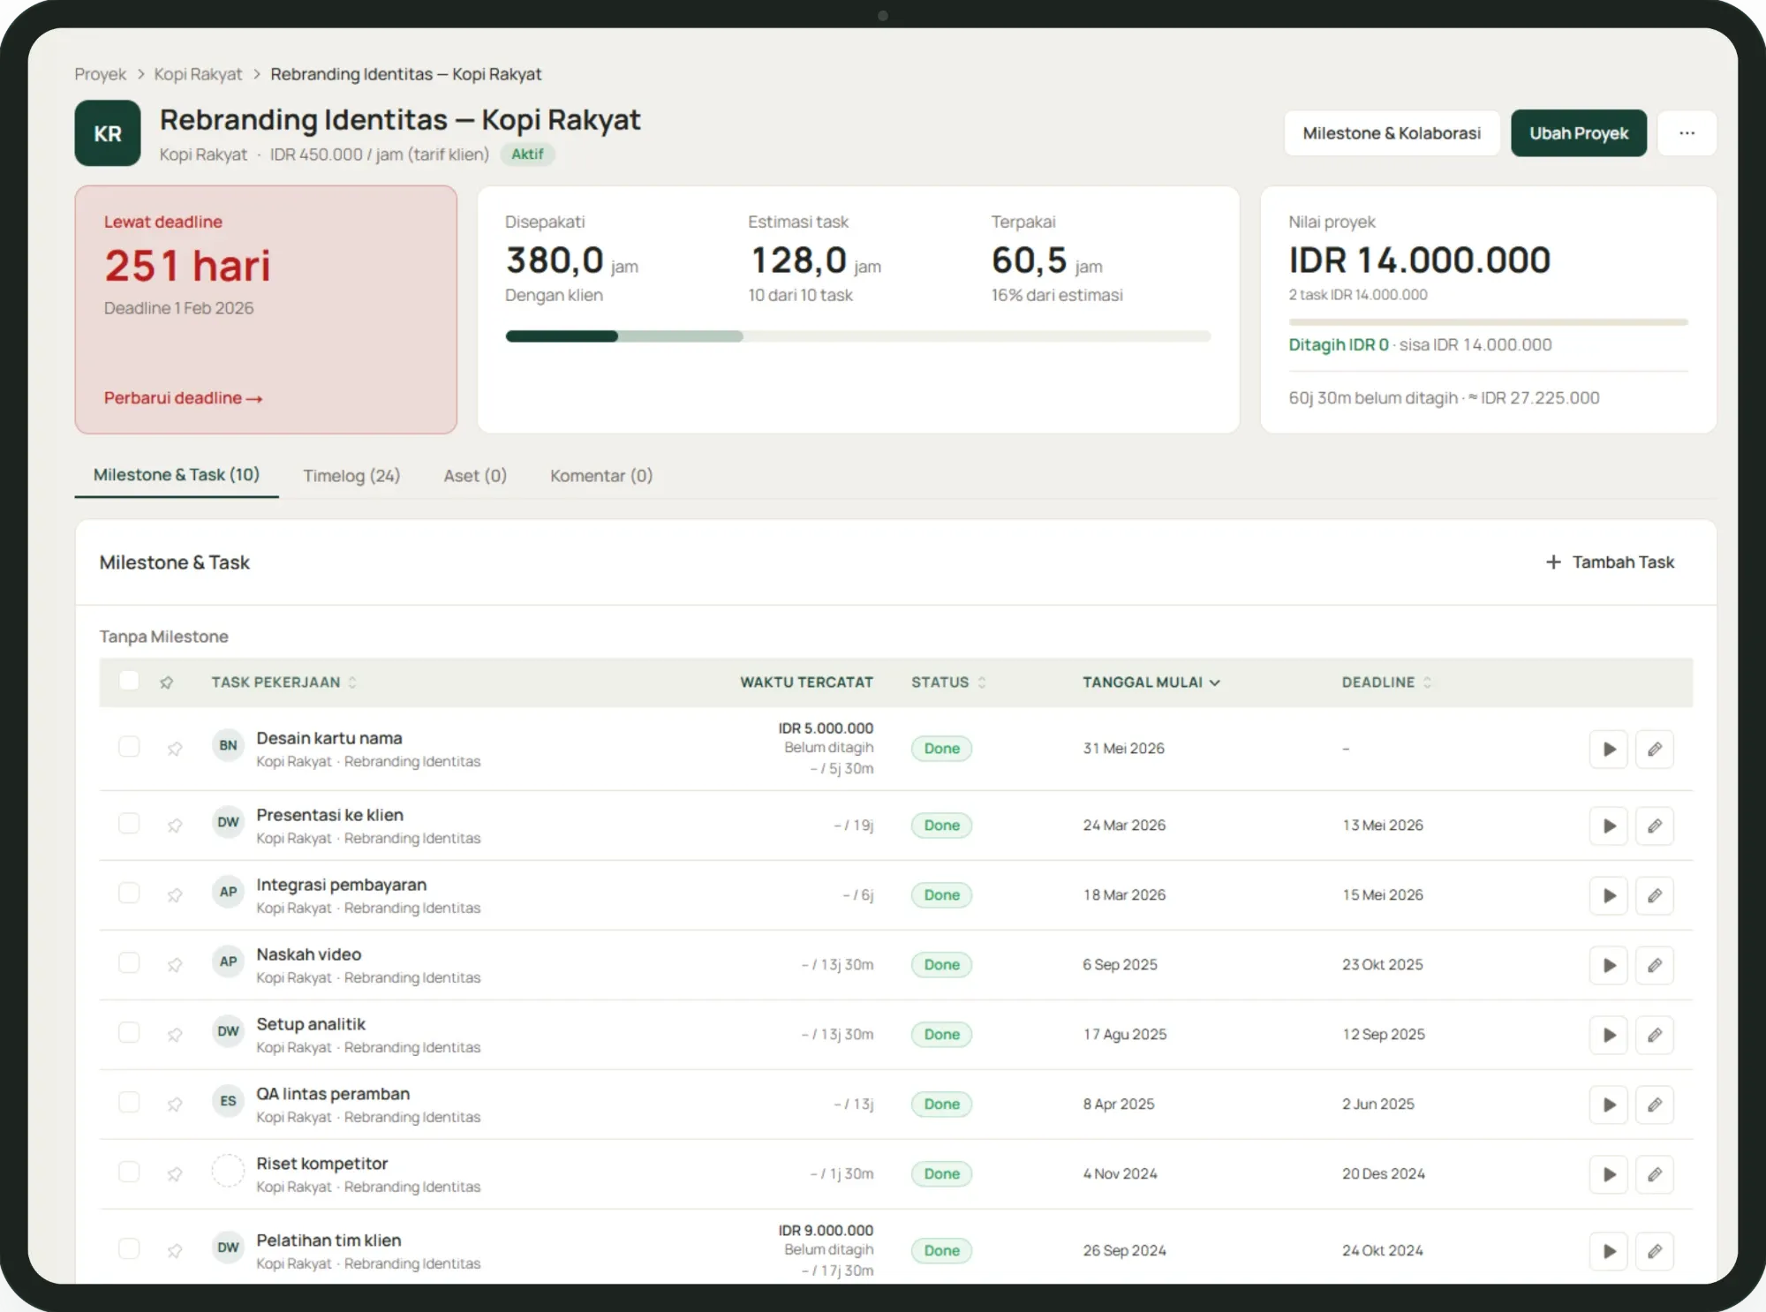Click Tambah Task to add a task
The width and height of the screenshot is (1766, 1312).
(x=1610, y=562)
